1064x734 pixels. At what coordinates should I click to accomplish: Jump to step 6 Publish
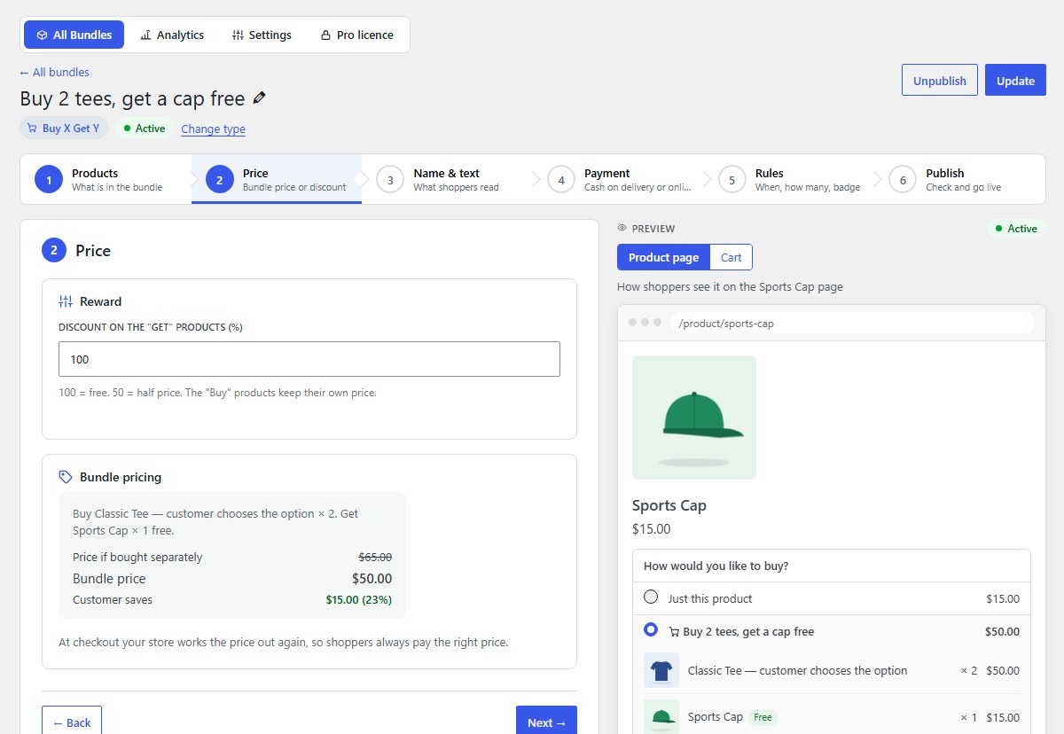point(960,180)
